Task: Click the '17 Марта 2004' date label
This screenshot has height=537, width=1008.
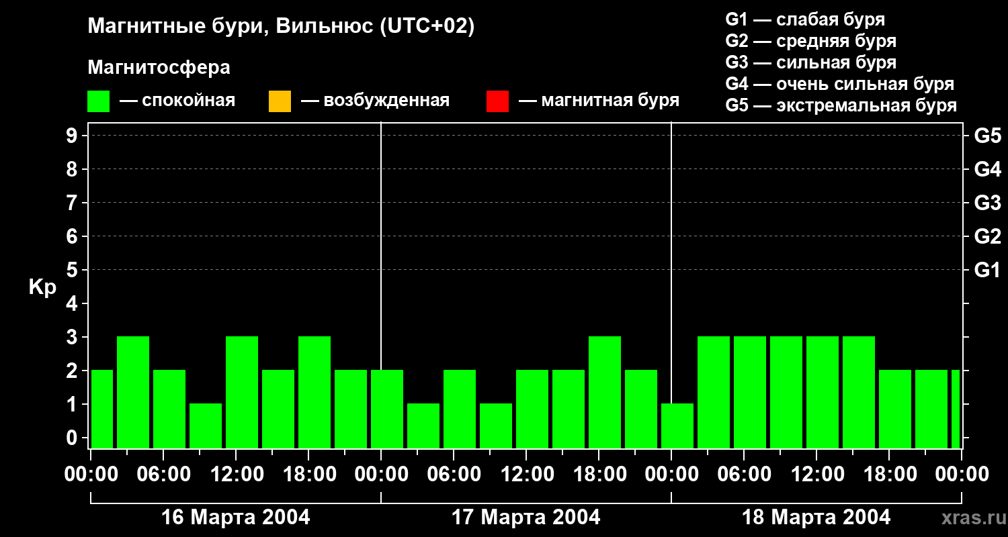Action: click(x=526, y=518)
